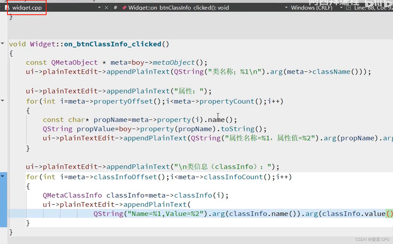Close the widget.cpp document
The height and width of the screenshot is (244, 393).
tap(106, 8)
